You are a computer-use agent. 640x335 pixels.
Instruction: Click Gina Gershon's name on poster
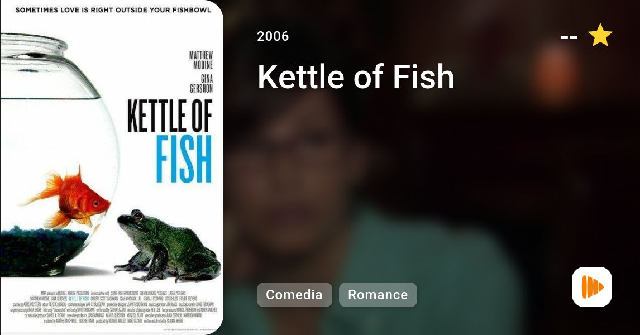point(202,83)
